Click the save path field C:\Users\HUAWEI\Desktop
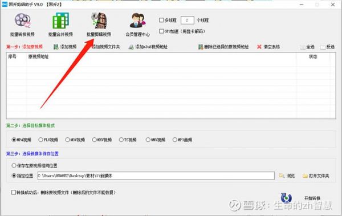 pos(156,176)
